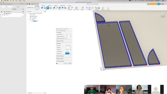Screen dimensions: 167x94
Task: Open the Passes tab icon in 2D Contour dialog
Action: [63, 31]
